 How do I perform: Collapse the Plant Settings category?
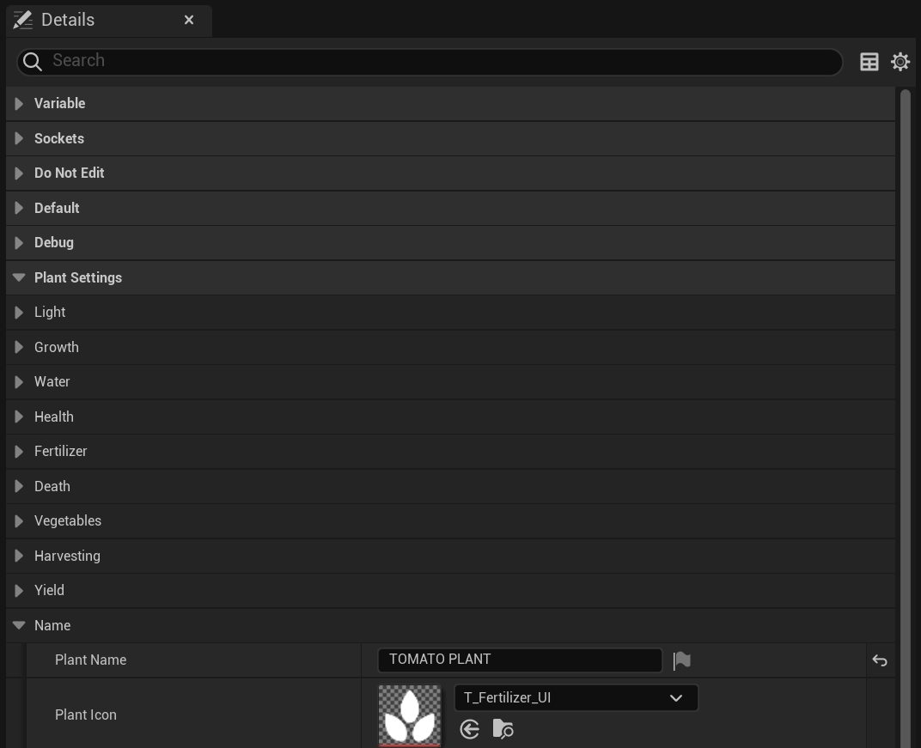pos(19,277)
